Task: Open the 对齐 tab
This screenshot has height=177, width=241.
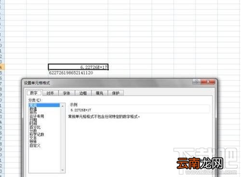Action: pyautogui.click(x=50, y=93)
